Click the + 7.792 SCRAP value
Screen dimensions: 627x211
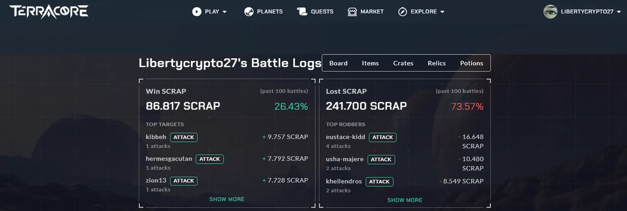(285, 159)
